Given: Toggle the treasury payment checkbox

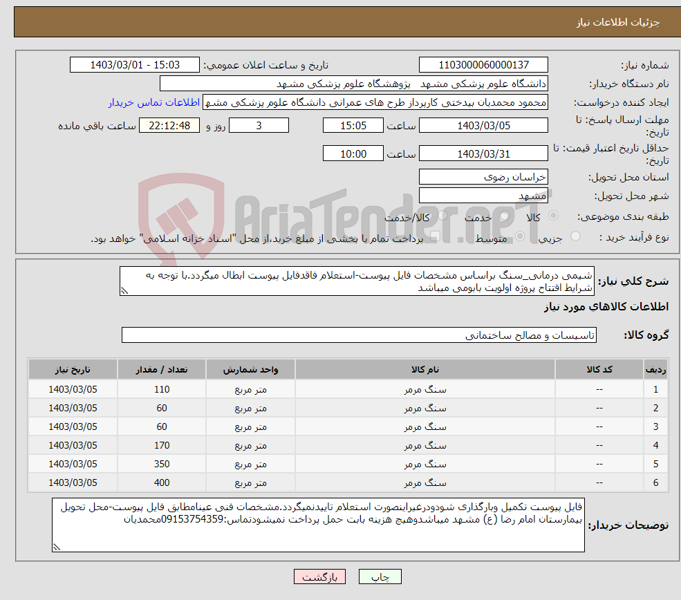Looking at the screenshot, I should [x=435, y=236].
